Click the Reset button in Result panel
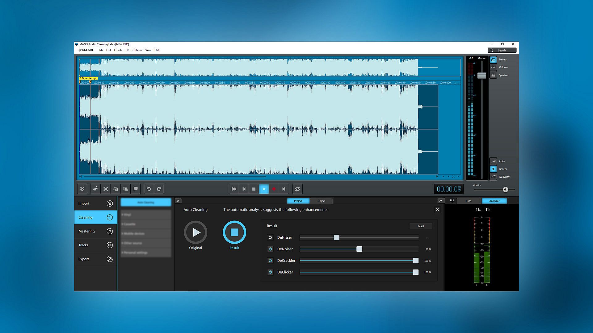The width and height of the screenshot is (593, 333). click(421, 226)
